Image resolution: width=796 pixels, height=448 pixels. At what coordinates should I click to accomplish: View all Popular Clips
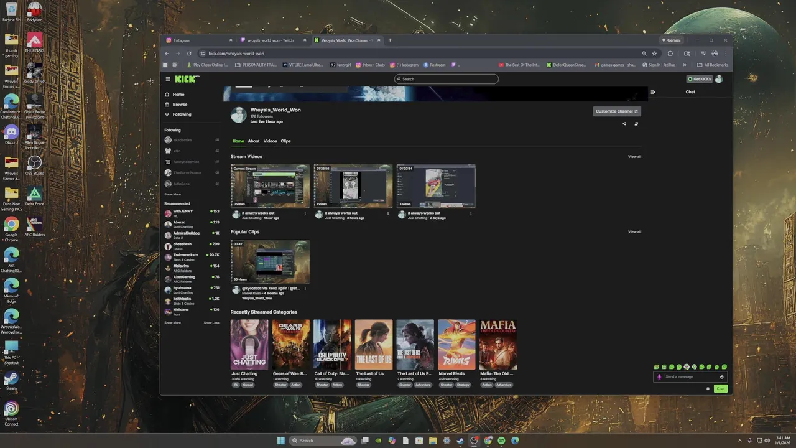(634, 232)
